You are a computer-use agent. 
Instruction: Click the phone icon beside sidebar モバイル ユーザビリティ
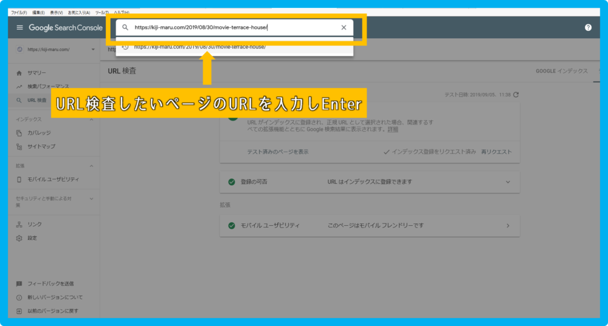point(19,179)
